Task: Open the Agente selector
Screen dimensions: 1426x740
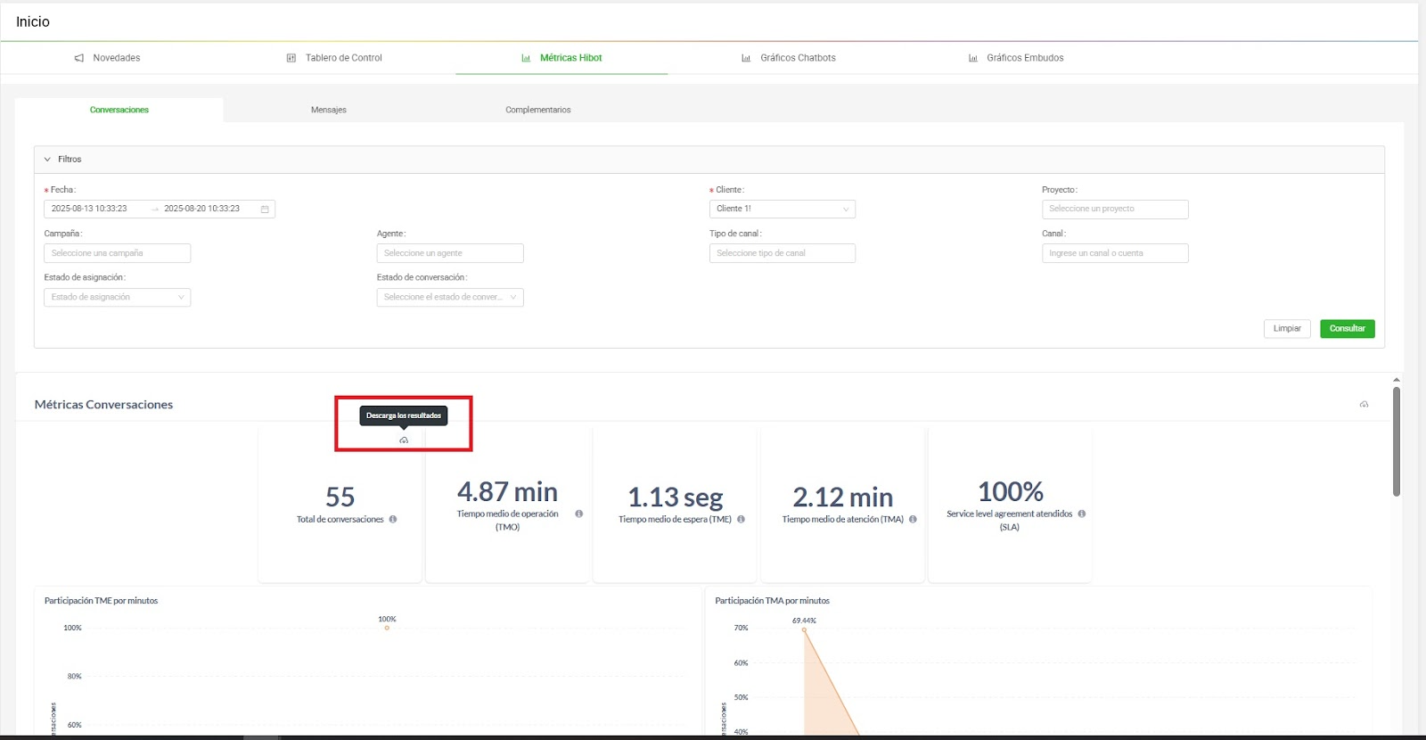Action: [450, 253]
